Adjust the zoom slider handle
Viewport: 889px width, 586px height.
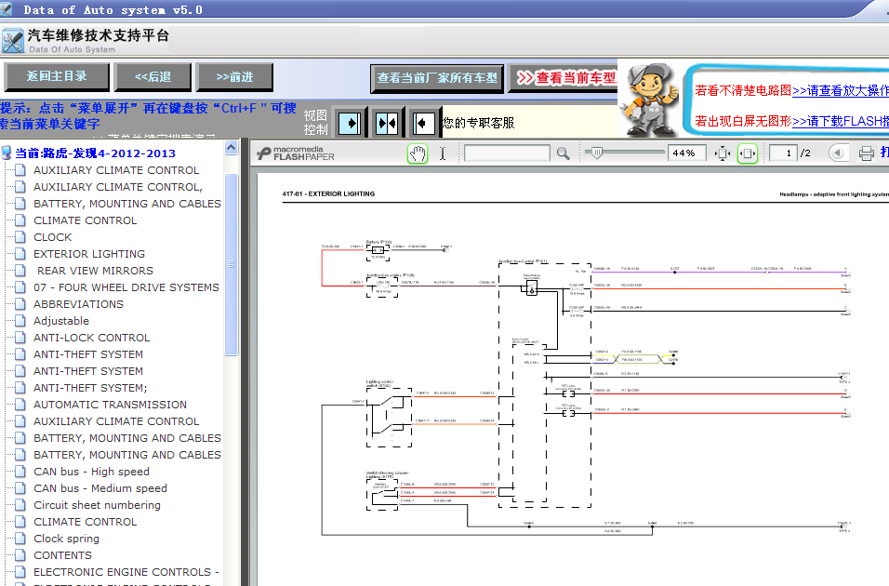pyautogui.click(x=597, y=153)
